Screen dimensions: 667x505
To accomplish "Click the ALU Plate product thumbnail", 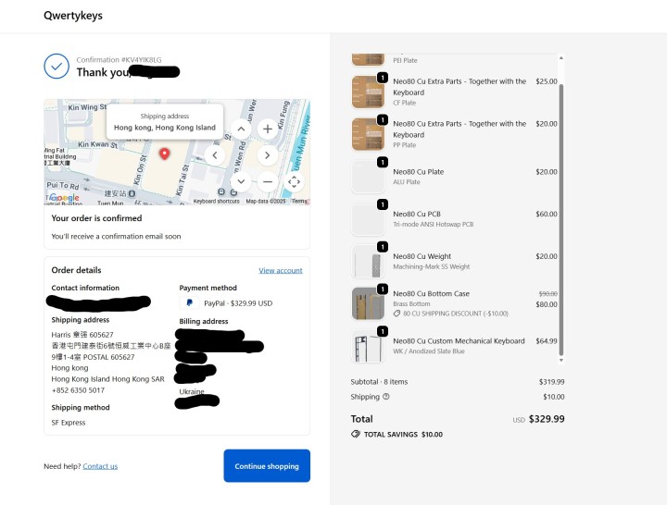I will pyautogui.click(x=368, y=177).
